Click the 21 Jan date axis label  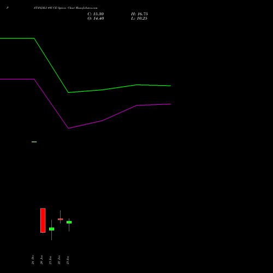click(50, 260)
